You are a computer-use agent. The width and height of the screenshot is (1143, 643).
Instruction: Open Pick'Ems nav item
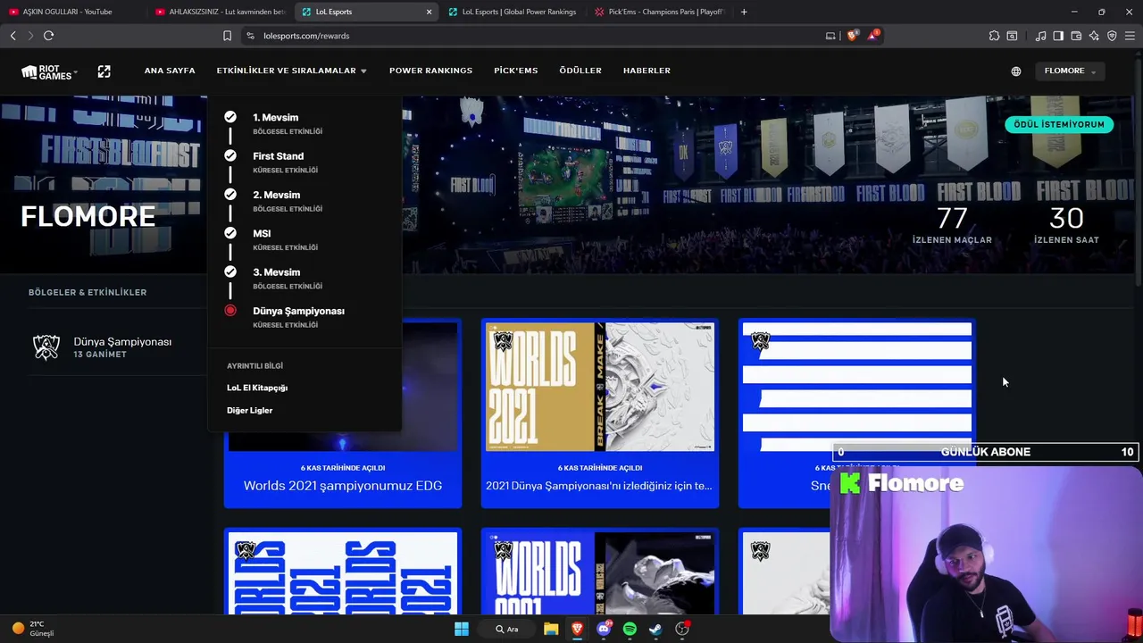(x=515, y=71)
